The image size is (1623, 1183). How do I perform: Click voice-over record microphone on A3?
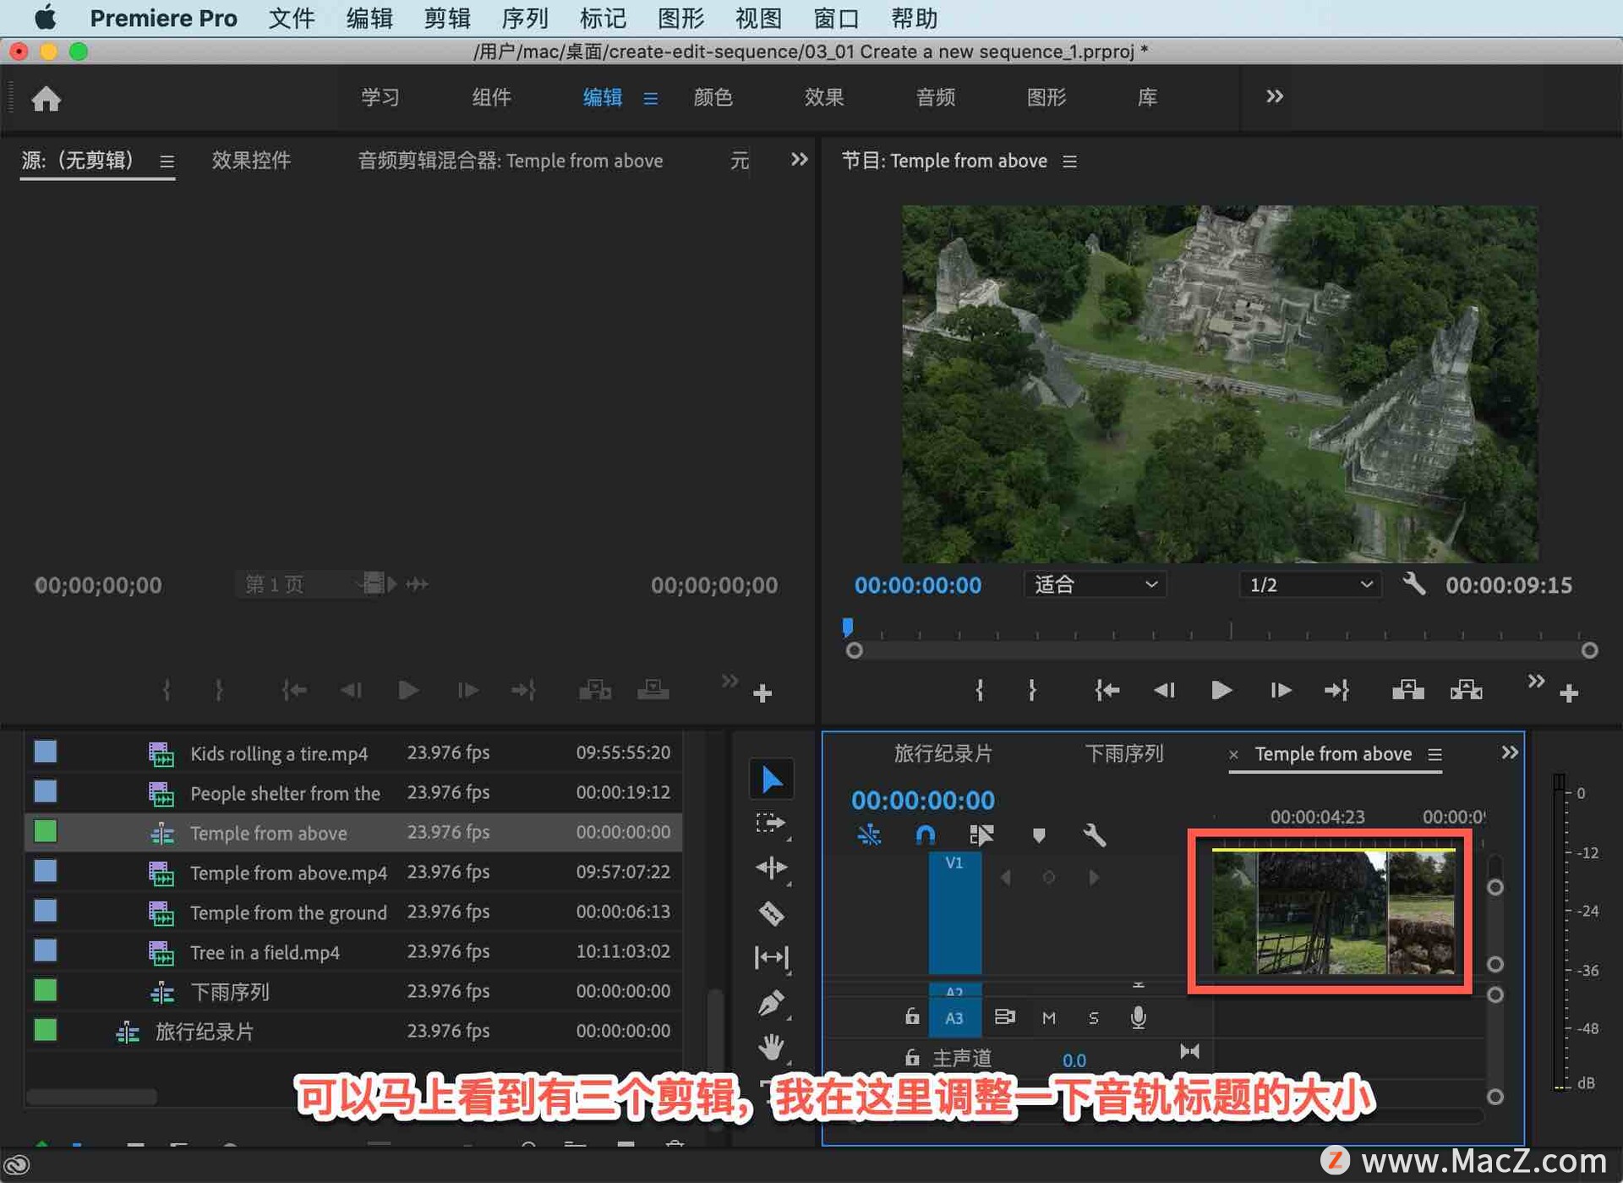tap(1138, 1017)
